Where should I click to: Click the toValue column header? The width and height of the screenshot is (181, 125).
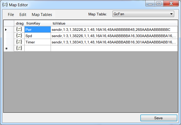click(114, 23)
